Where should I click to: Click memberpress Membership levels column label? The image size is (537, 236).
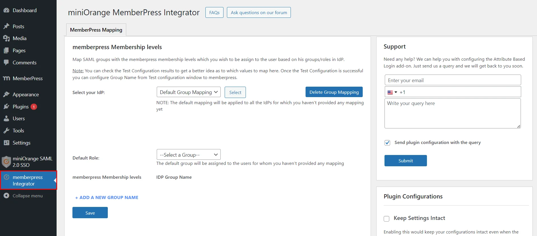(107, 177)
